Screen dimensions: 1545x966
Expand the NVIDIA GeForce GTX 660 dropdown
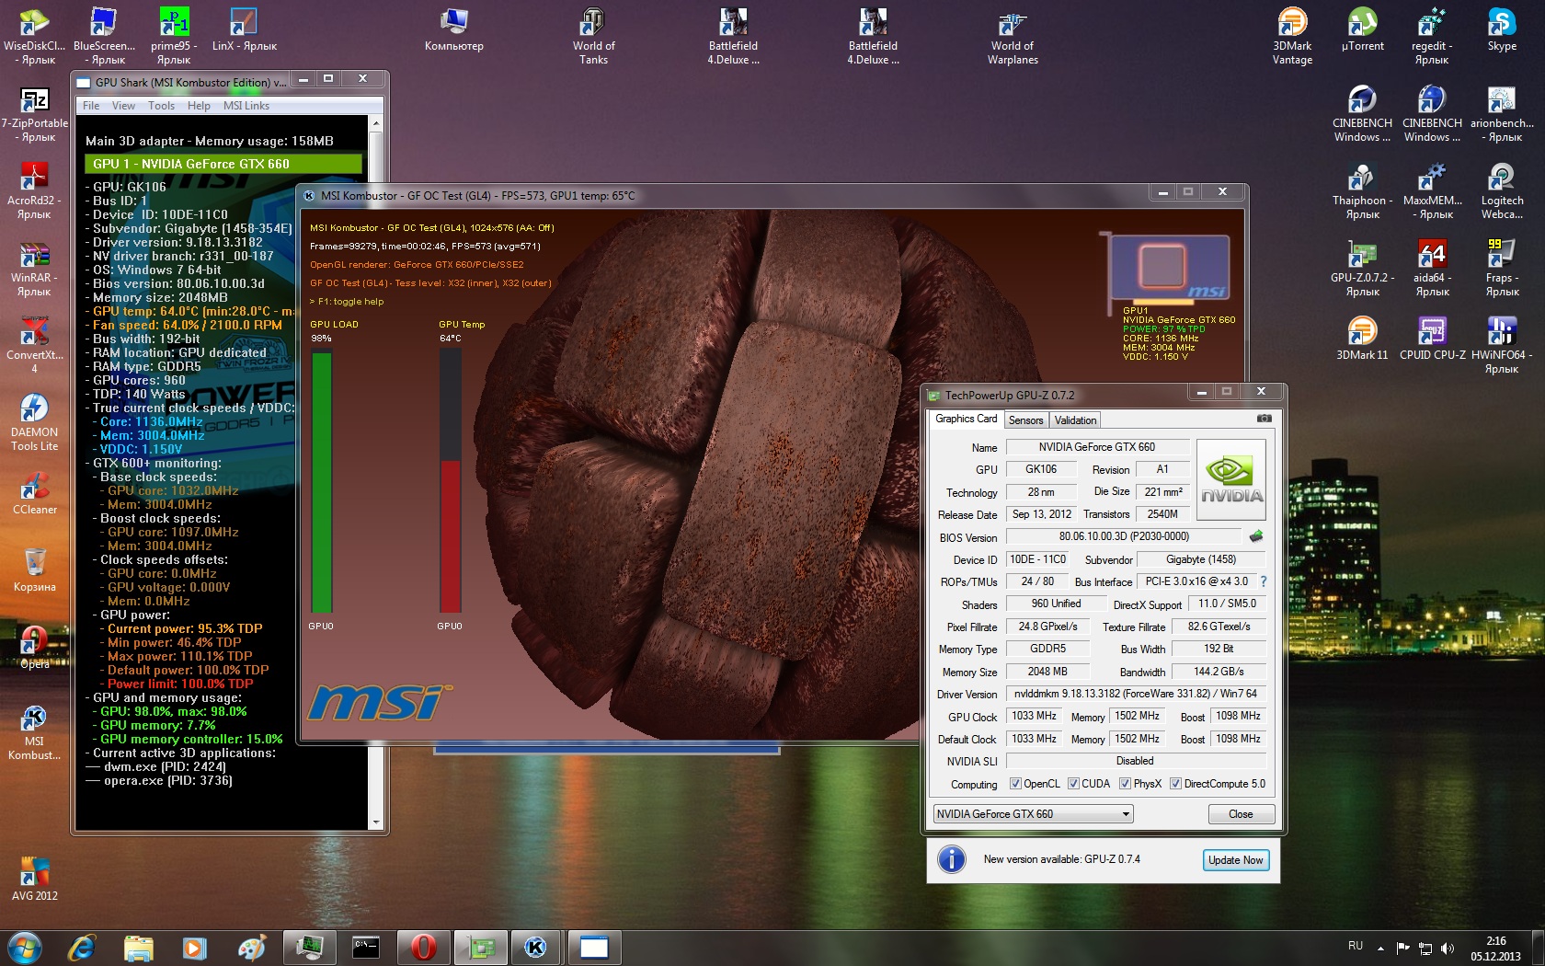coord(1126,814)
